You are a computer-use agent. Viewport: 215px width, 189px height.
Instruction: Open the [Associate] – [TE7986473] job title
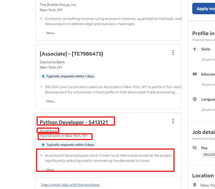[x=71, y=54]
